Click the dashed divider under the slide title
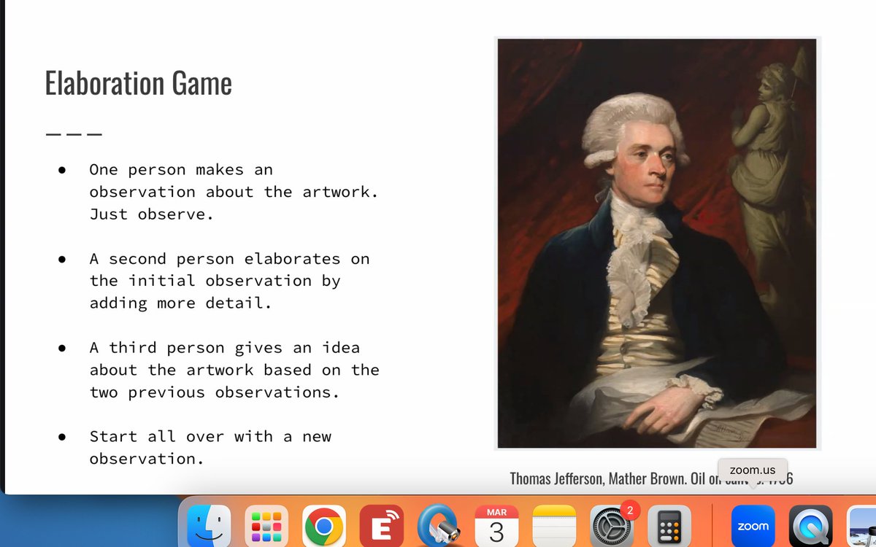 [73, 133]
